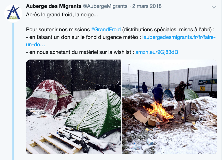Click the 'distributions spéciales' tweet text
This screenshot has width=222, height=160.
(149, 30)
